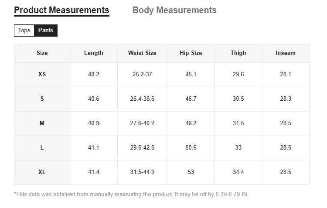The image size is (327, 208).
Task: Select the Pants toggle button
Action: click(x=46, y=31)
